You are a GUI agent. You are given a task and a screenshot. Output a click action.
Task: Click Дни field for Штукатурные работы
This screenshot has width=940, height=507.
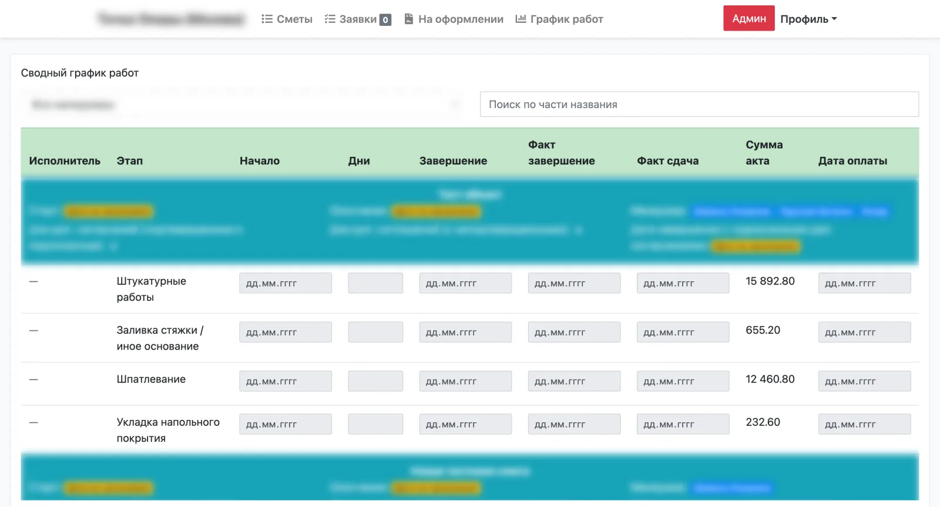375,283
